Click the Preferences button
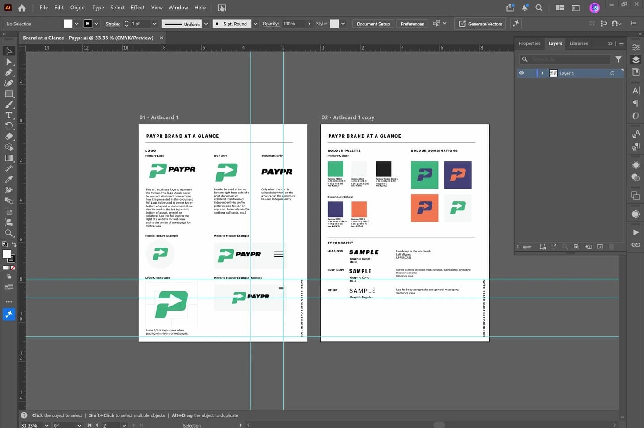The width and height of the screenshot is (644, 428). coord(412,24)
